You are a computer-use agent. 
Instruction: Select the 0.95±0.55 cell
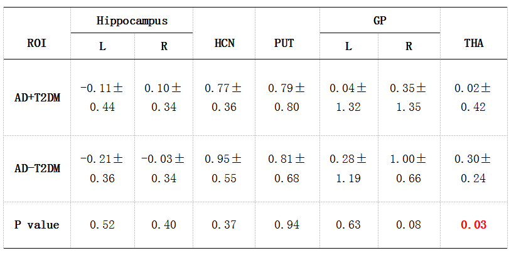(224, 169)
